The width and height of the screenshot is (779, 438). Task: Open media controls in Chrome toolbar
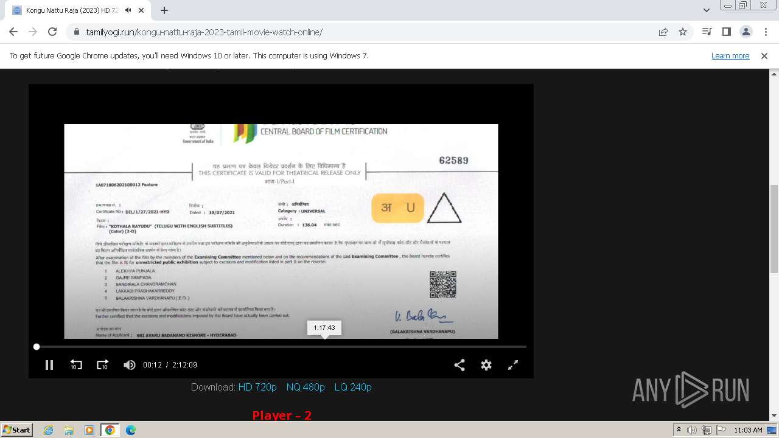707,32
